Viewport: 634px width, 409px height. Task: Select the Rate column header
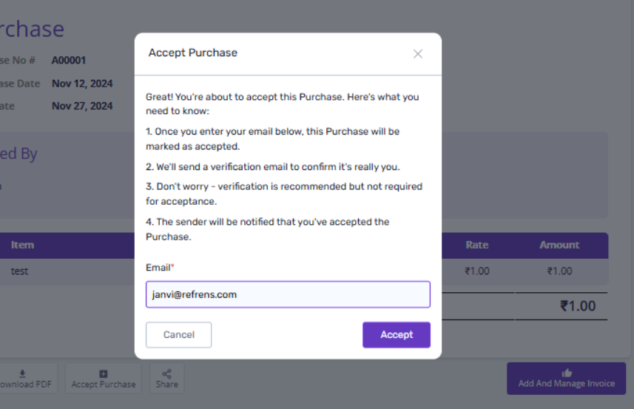[x=477, y=245]
